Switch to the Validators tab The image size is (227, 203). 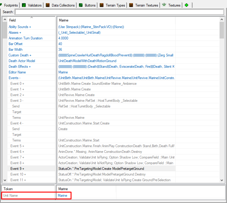pyautogui.click(x=32, y=5)
